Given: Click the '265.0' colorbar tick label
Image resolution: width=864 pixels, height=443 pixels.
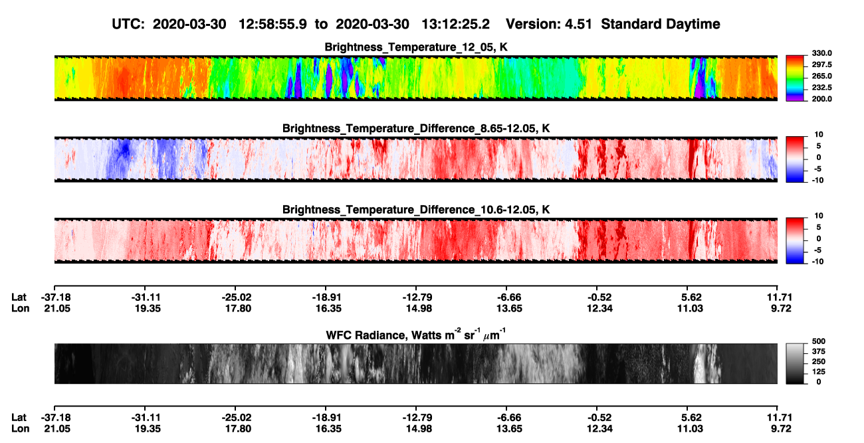Looking at the screenshot, I should click(x=821, y=76).
